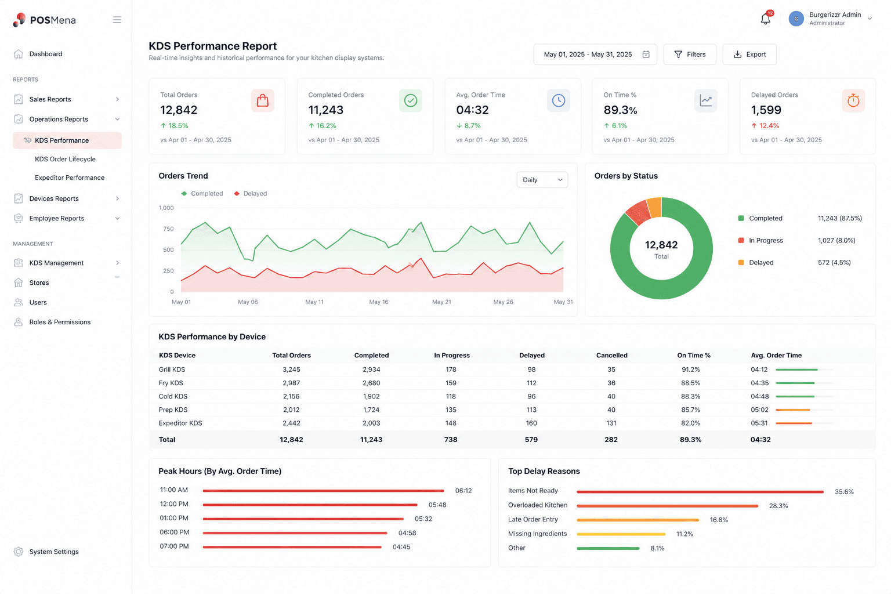This screenshot has width=891, height=594.
Task: Click the Delayed Orders stopwatch icon
Action: pos(853,100)
